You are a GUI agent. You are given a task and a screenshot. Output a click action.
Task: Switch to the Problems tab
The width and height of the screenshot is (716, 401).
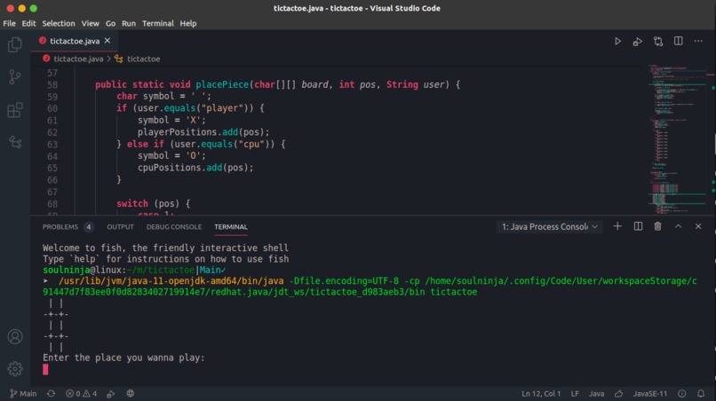click(60, 227)
